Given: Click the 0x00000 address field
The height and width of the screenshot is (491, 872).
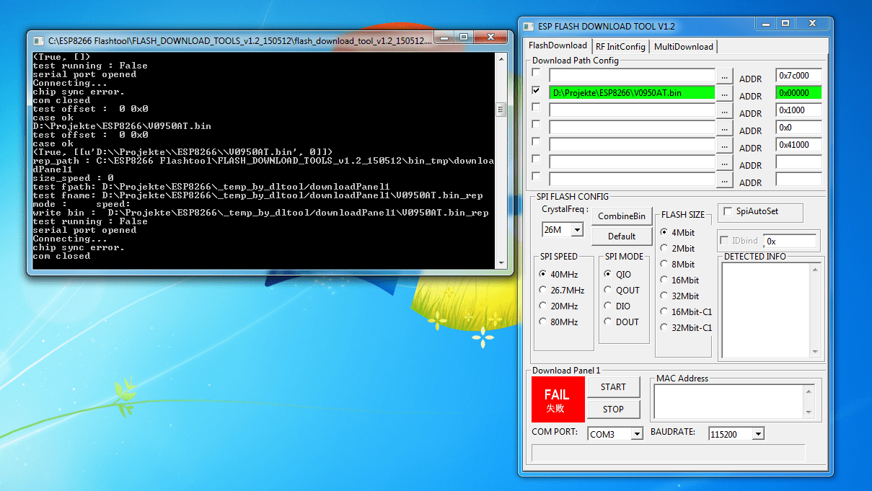Looking at the screenshot, I should 798,92.
